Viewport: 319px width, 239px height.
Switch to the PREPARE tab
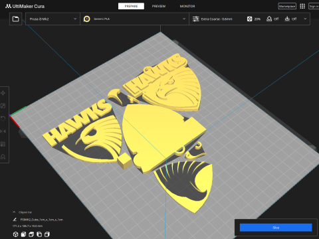131,6
